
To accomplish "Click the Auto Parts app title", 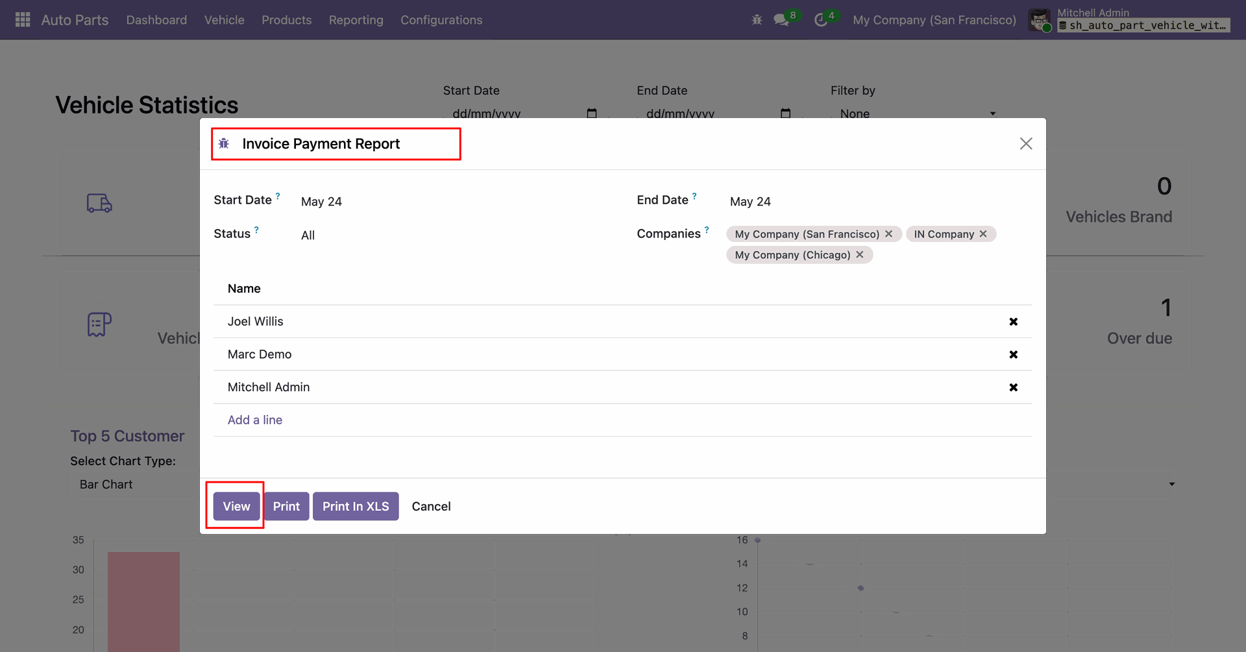I will coord(75,20).
